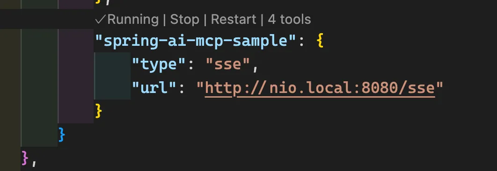Click on the "url" property key

point(154,88)
